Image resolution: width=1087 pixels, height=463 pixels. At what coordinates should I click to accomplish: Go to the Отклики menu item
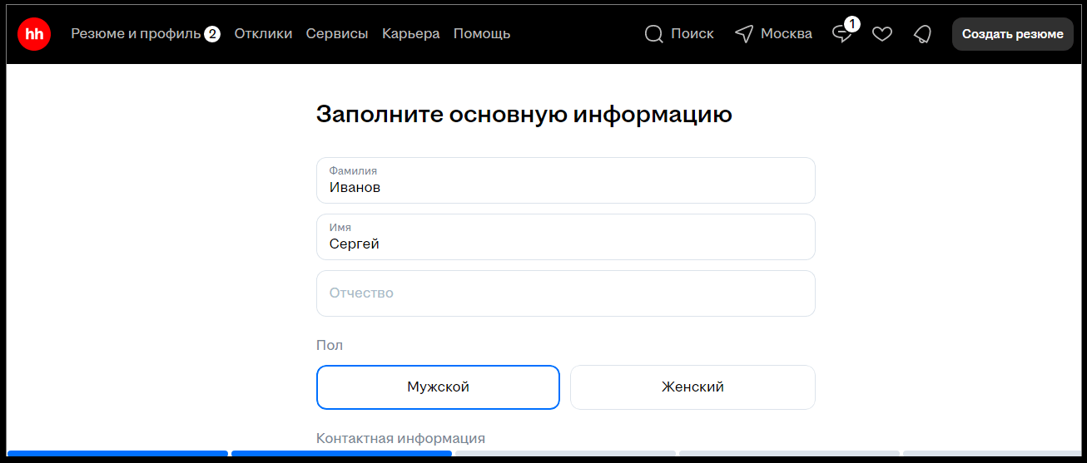[x=263, y=34]
